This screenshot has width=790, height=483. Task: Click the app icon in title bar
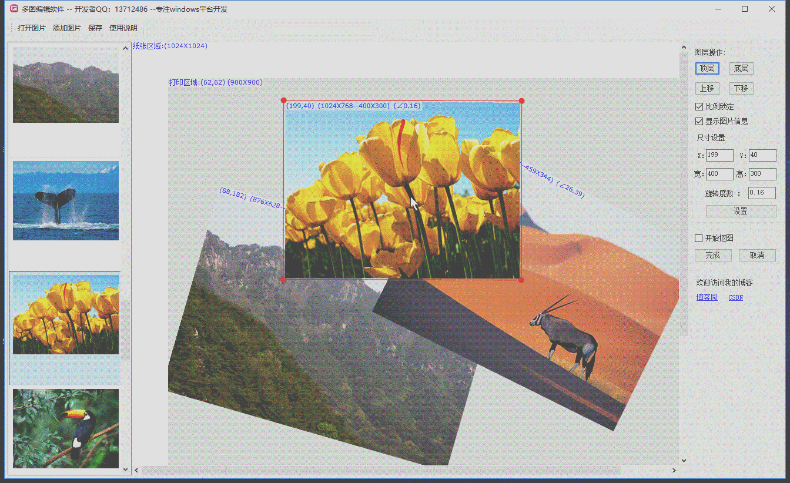[x=14, y=9]
